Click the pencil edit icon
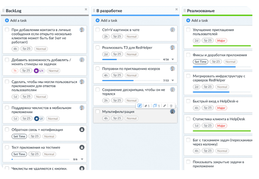The width and height of the screenshot is (259, 179). click(165, 106)
